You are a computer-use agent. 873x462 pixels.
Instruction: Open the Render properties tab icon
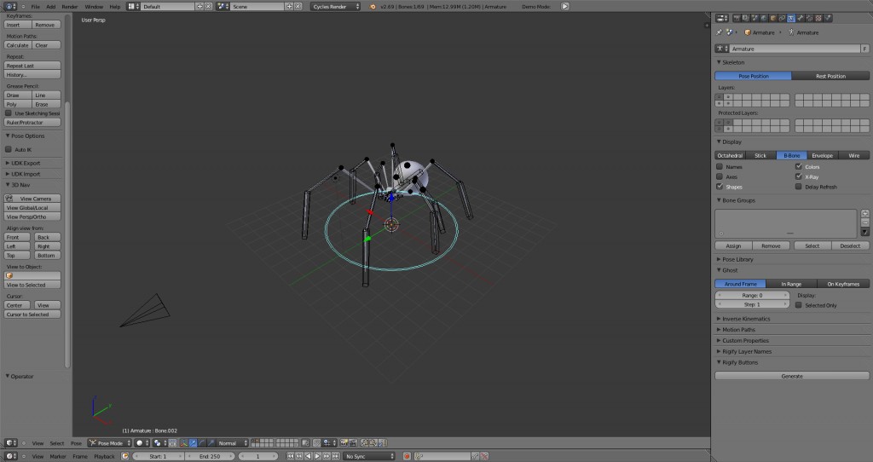737,18
